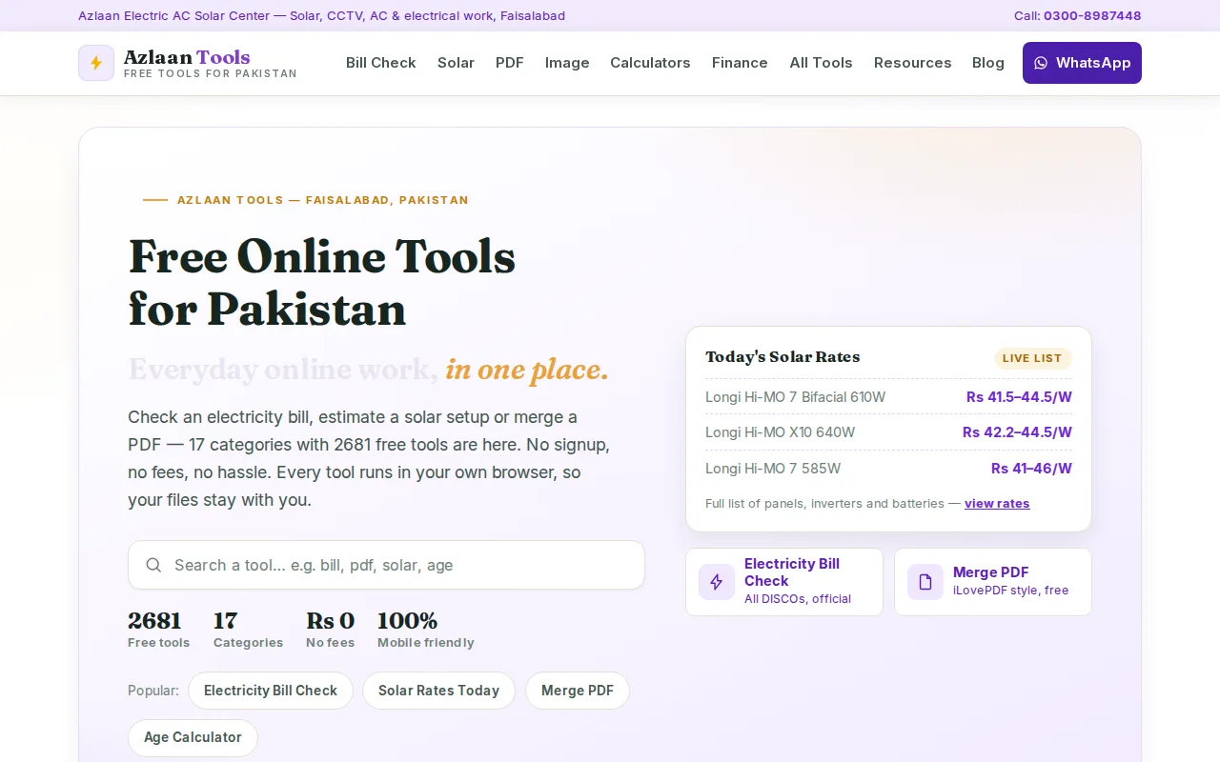Open the Image nav item
The width and height of the screenshot is (1220, 762).
point(567,63)
